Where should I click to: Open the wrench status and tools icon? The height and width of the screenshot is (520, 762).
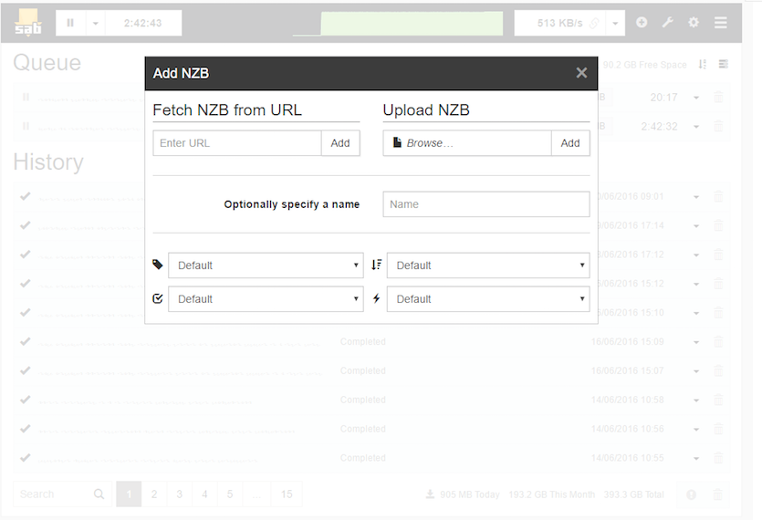point(668,23)
